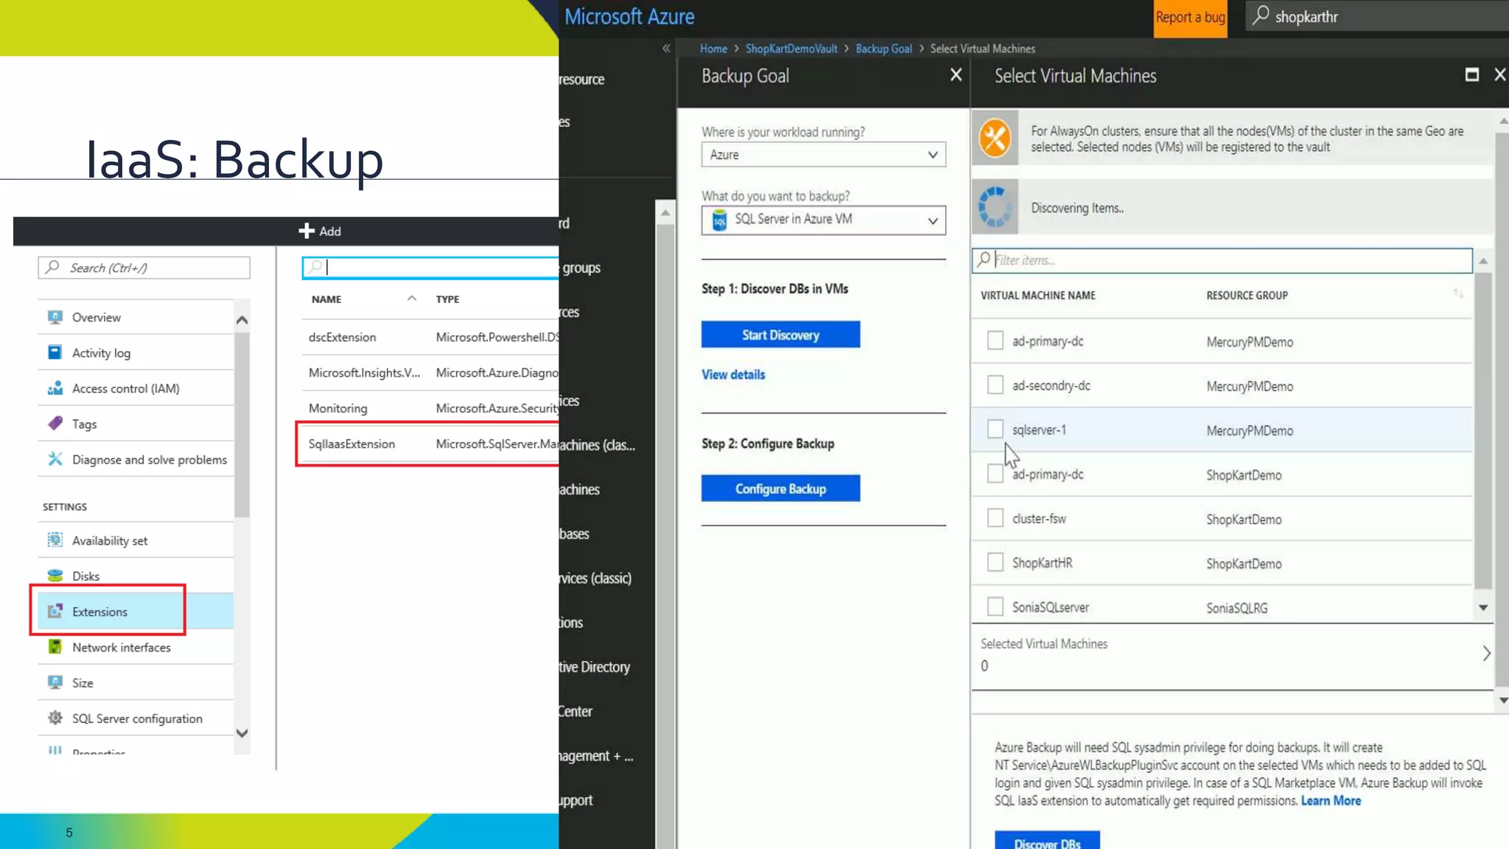
Task: Click the orange tools warning icon
Action: (x=995, y=138)
